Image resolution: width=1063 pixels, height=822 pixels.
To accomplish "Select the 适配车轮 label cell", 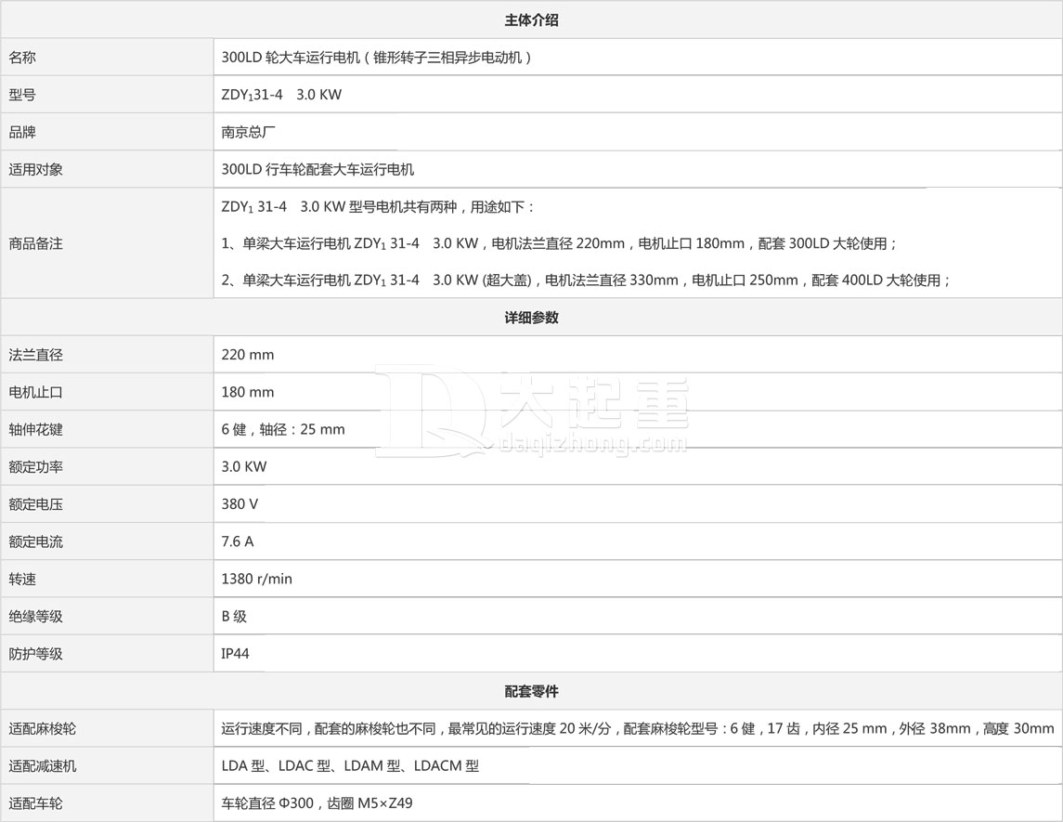I will click(107, 803).
